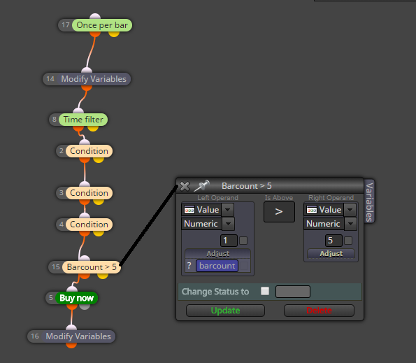Pin the Barcount > 5 dialog

pos(202,186)
